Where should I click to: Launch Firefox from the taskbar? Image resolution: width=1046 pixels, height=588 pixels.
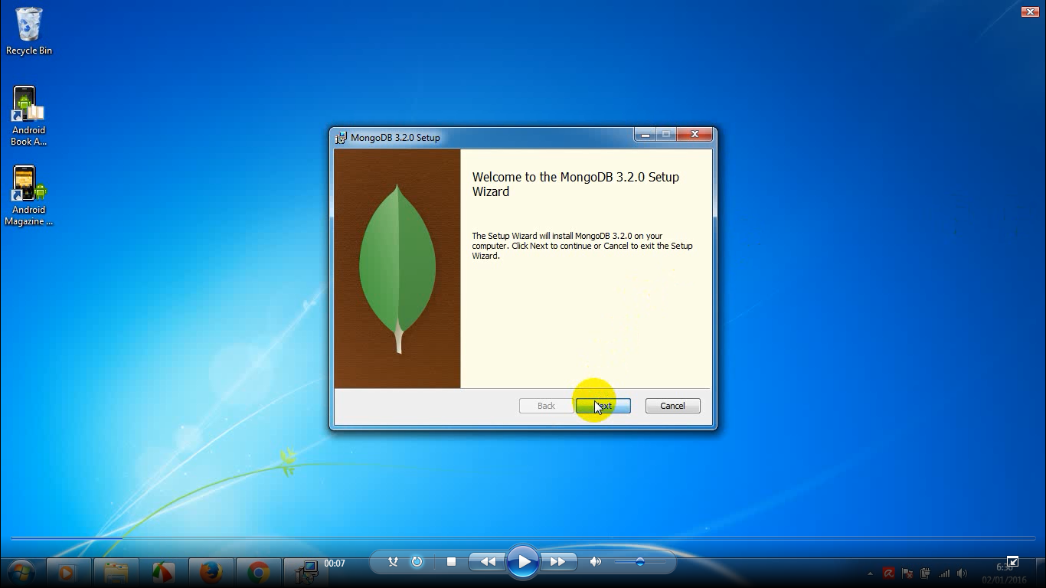click(x=211, y=572)
